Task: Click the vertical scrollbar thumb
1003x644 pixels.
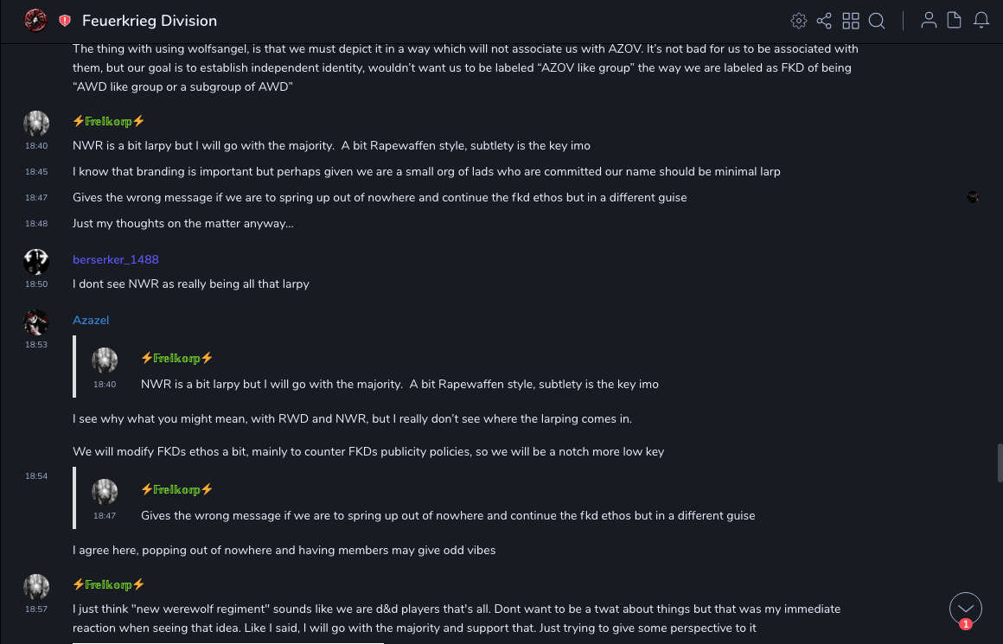Action: (x=999, y=462)
